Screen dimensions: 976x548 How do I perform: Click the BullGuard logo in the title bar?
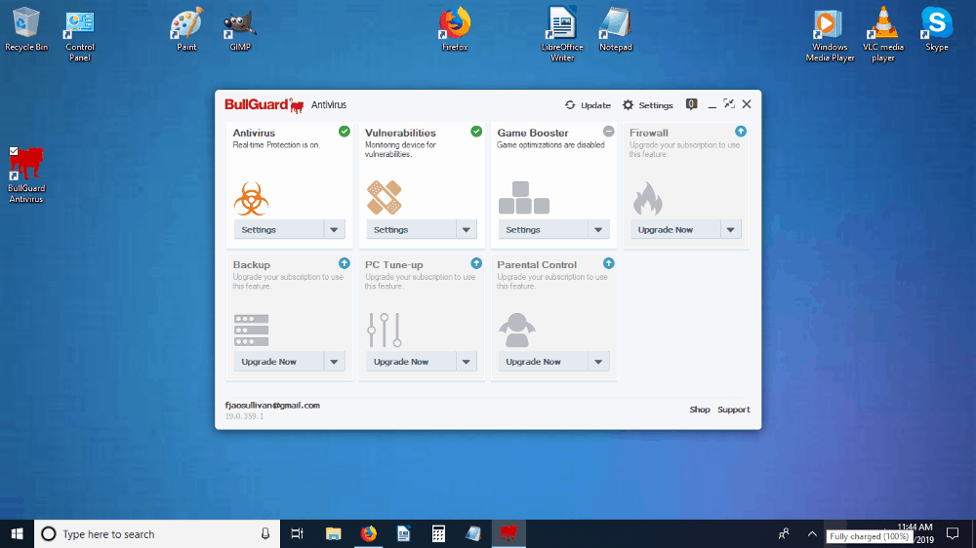[x=264, y=105]
